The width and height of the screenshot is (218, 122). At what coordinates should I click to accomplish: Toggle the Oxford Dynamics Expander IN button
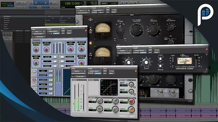[x=51, y=75]
